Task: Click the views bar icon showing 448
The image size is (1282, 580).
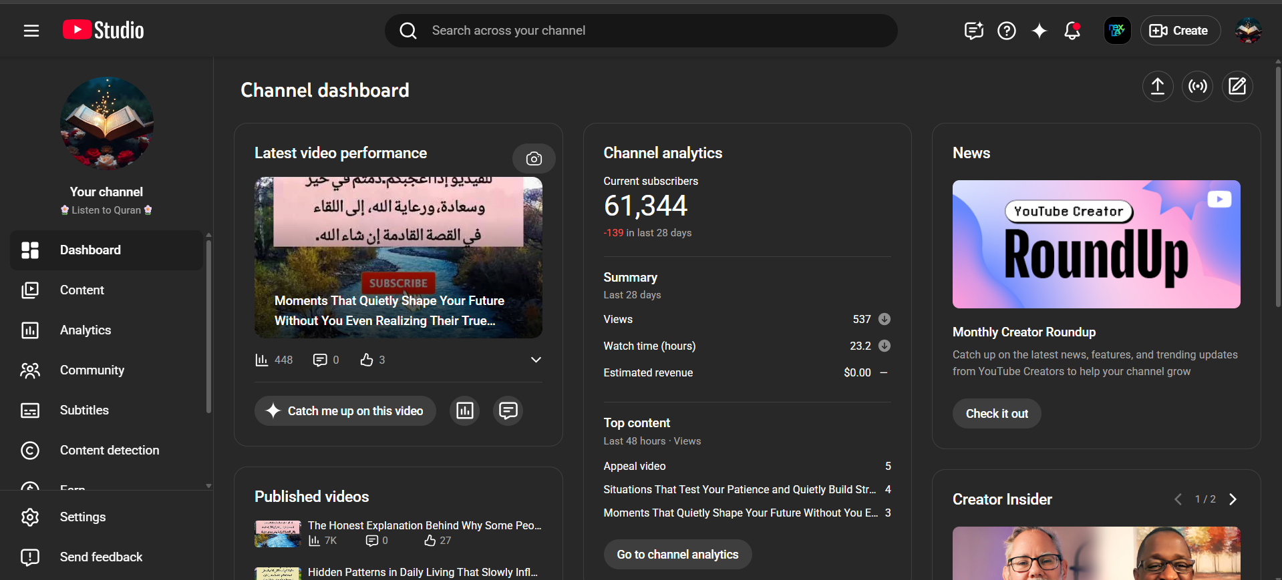Action: pos(262,360)
